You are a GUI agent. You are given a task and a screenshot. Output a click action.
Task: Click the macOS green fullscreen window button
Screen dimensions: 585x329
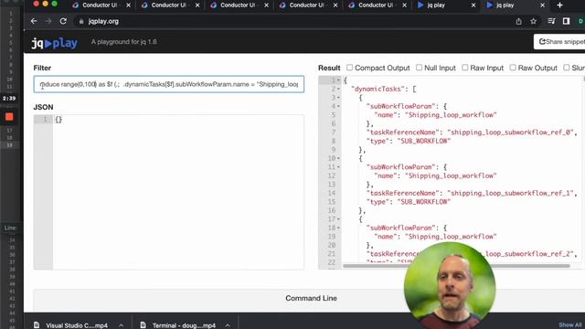tap(55, 4)
